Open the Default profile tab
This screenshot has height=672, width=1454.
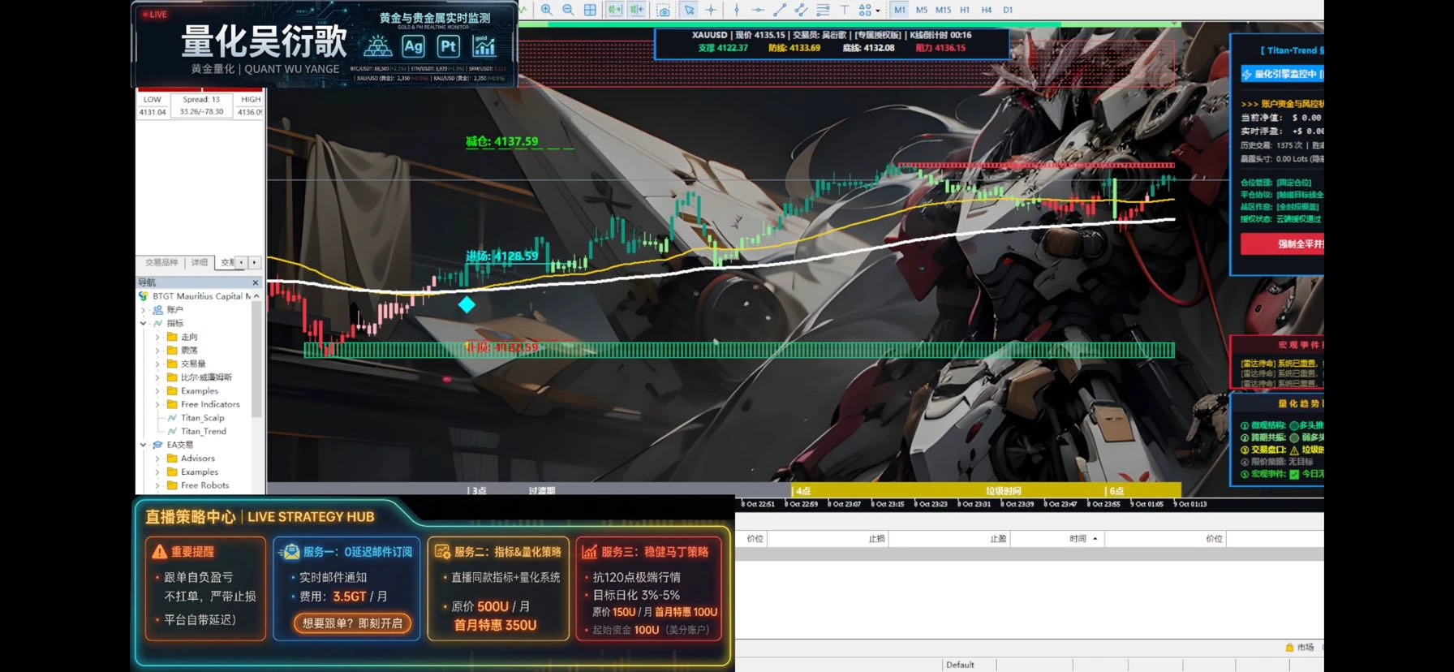tap(960, 665)
